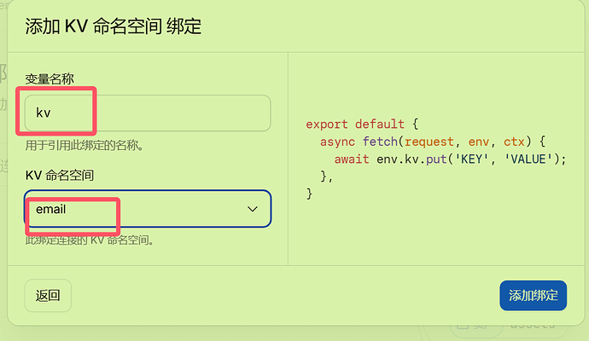589x341 pixels.
Task: Click the 'request' parameter in code
Action: (x=429, y=142)
